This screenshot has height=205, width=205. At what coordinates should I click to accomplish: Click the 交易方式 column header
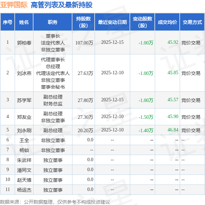pos(192,22)
